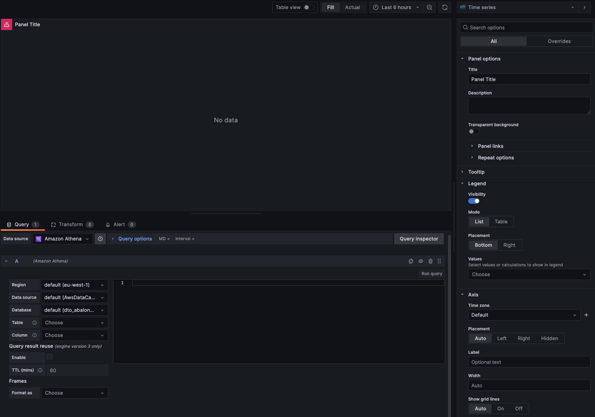This screenshot has height=417, width=595.
Task: Click the options pane scrollbar
Action: coord(454,217)
